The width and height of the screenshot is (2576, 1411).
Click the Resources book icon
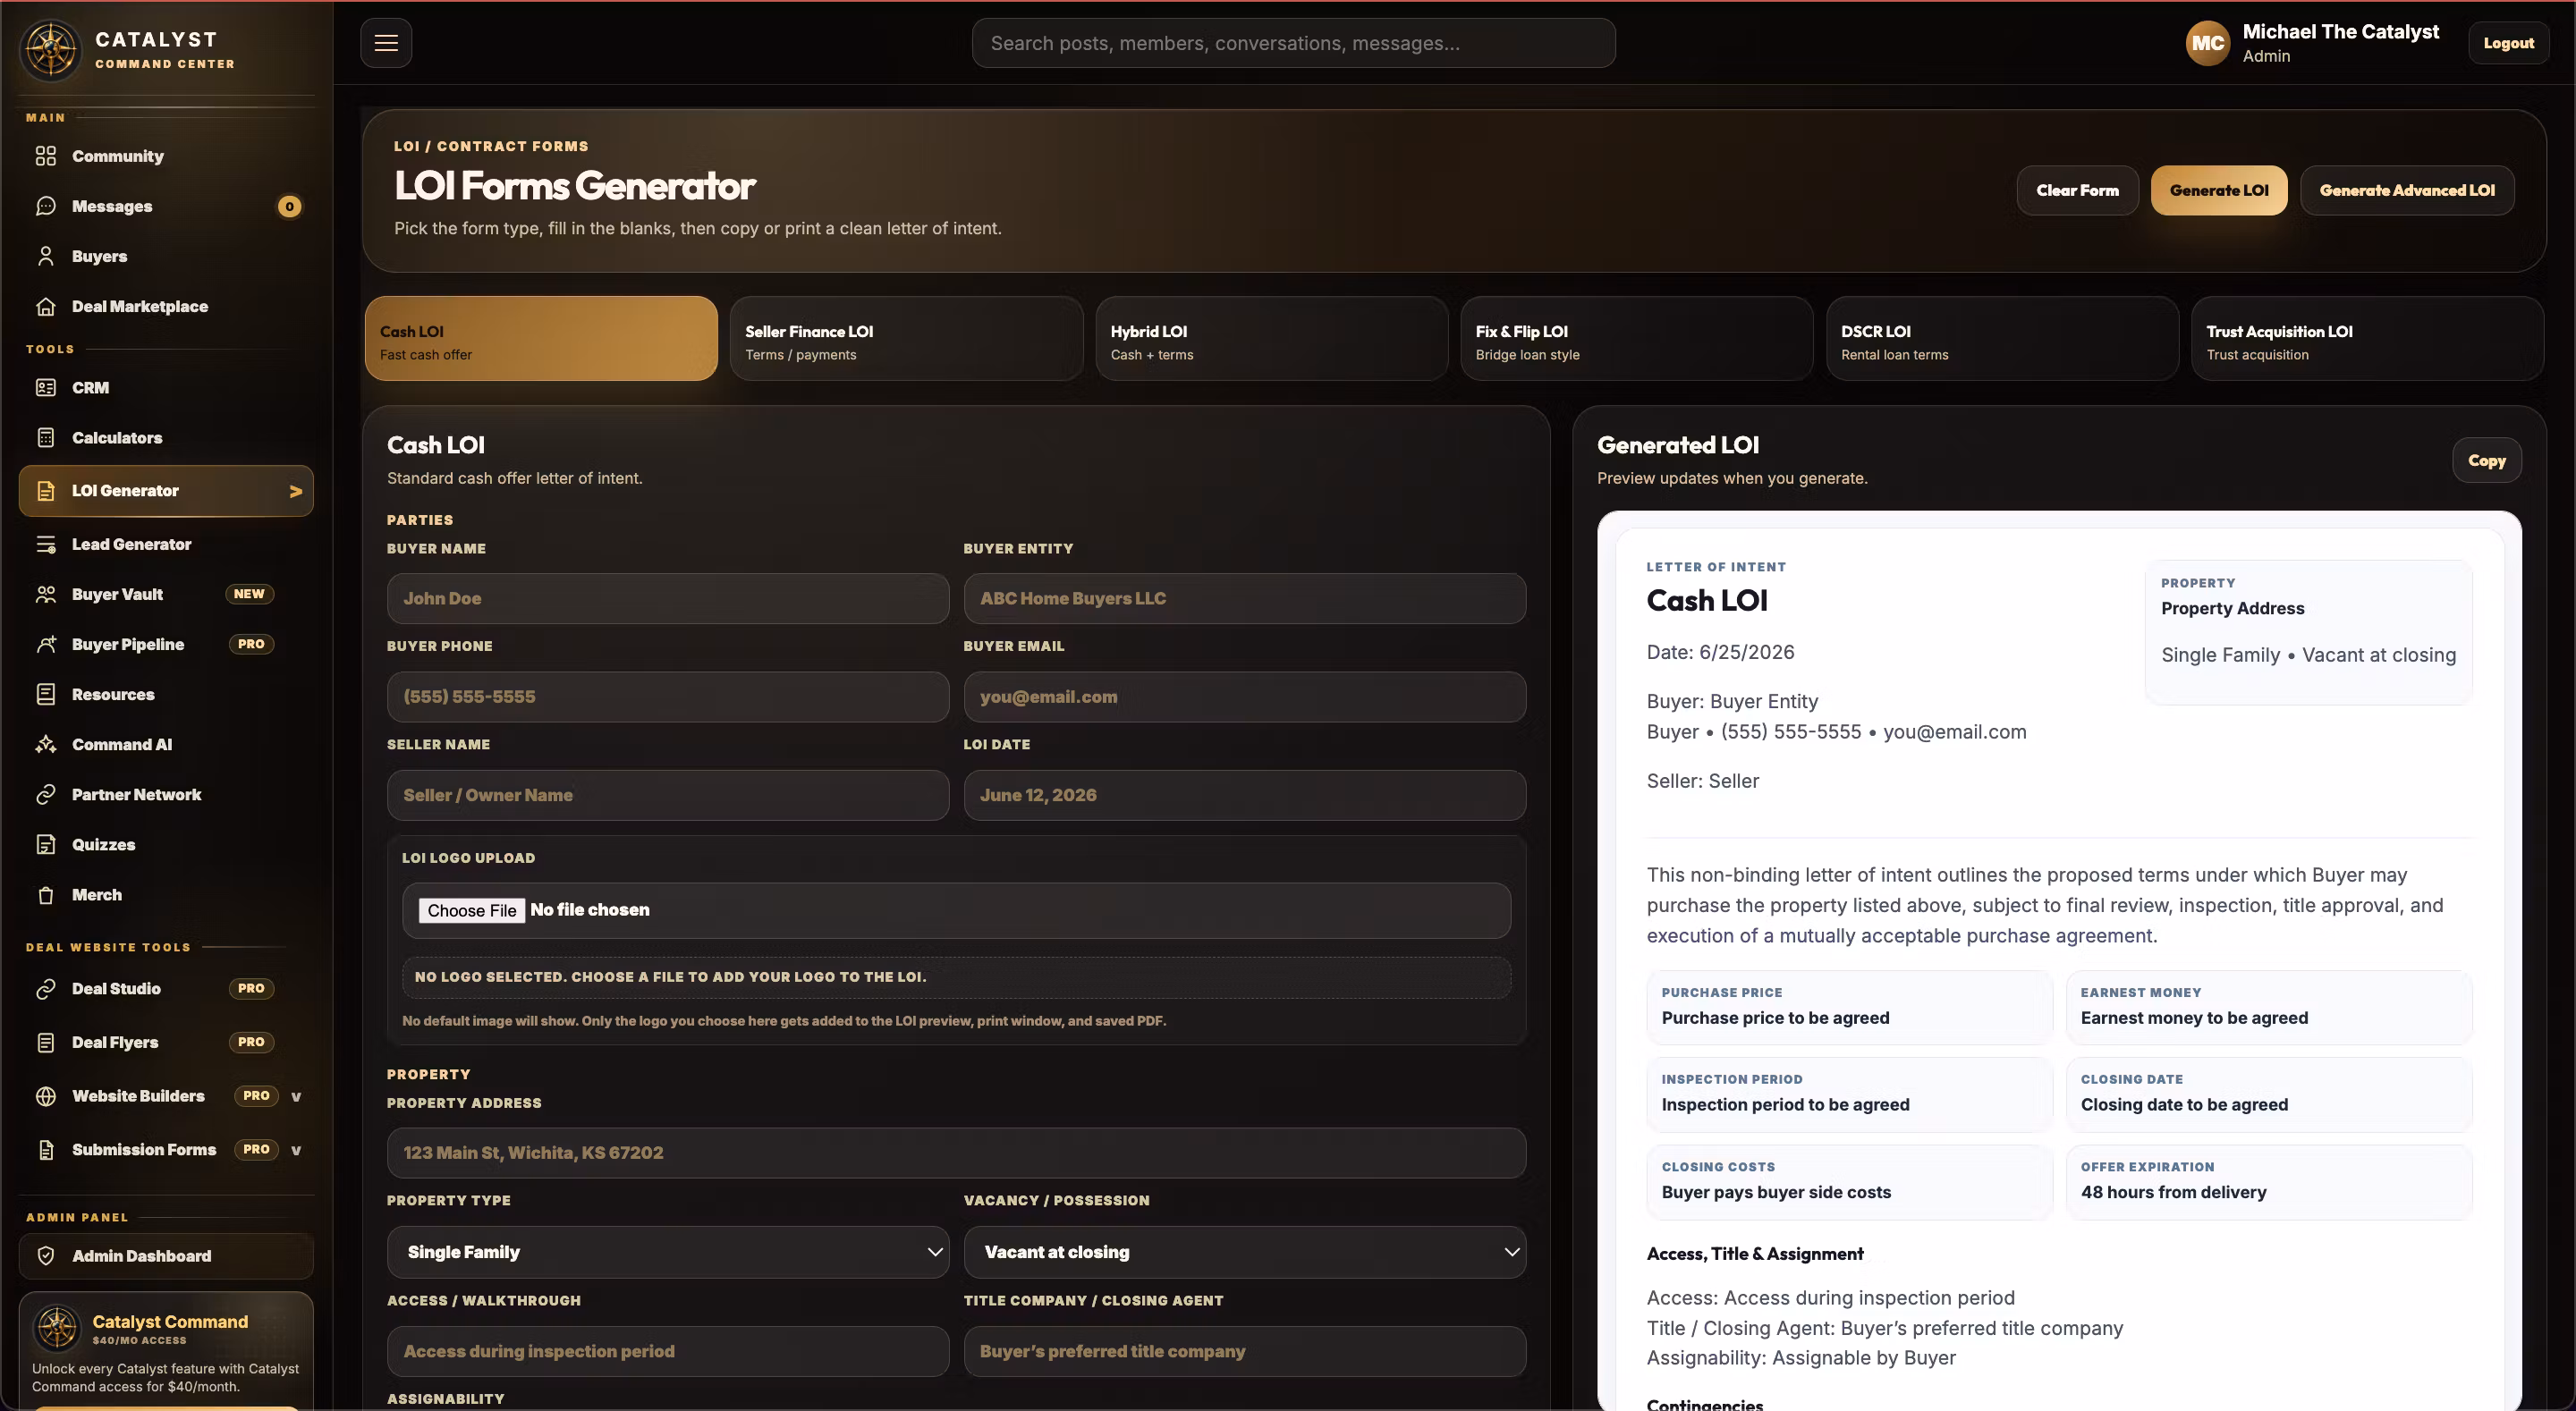coord(46,694)
